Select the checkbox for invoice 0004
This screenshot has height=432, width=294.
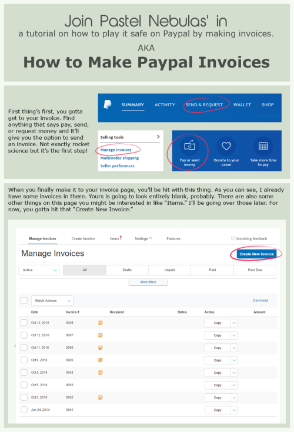pos(24,372)
